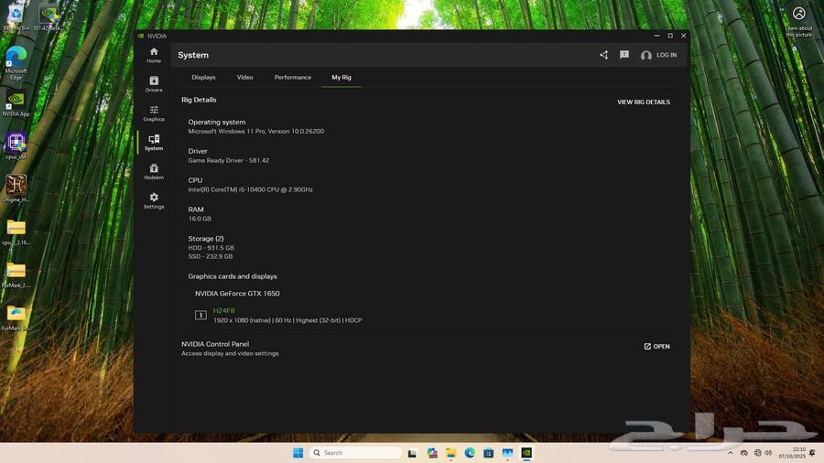This screenshot has height=463, width=824.
Task: Click the share icon in header
Action: 604,55
